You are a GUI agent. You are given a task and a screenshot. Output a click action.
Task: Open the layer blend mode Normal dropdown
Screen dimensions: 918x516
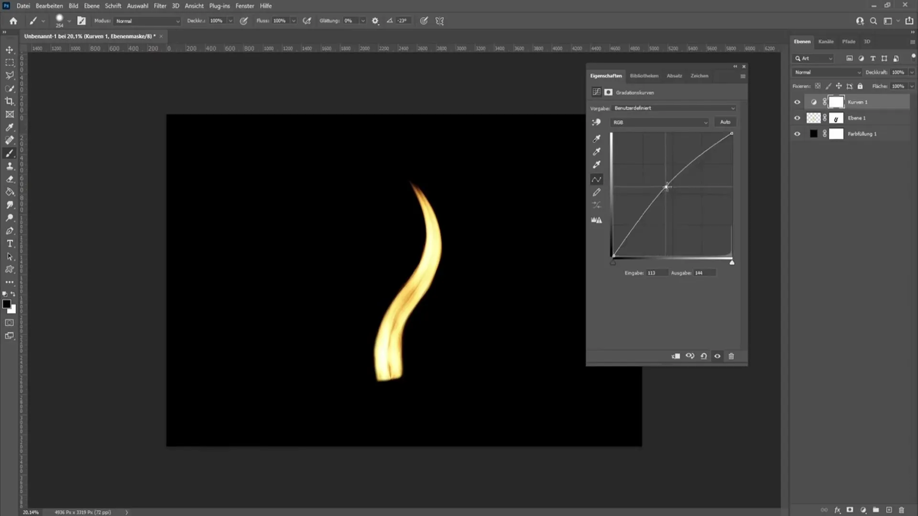pos(827,73)
